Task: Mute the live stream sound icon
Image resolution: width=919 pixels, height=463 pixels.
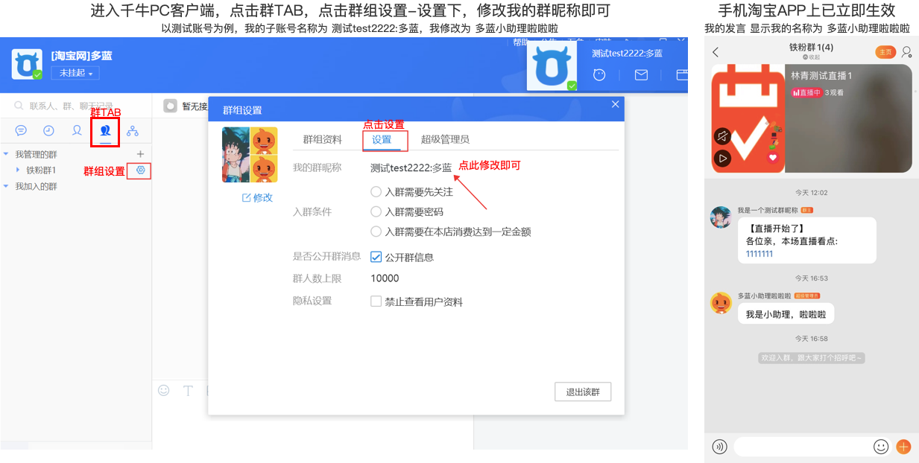Action: [x=721, y=136]
